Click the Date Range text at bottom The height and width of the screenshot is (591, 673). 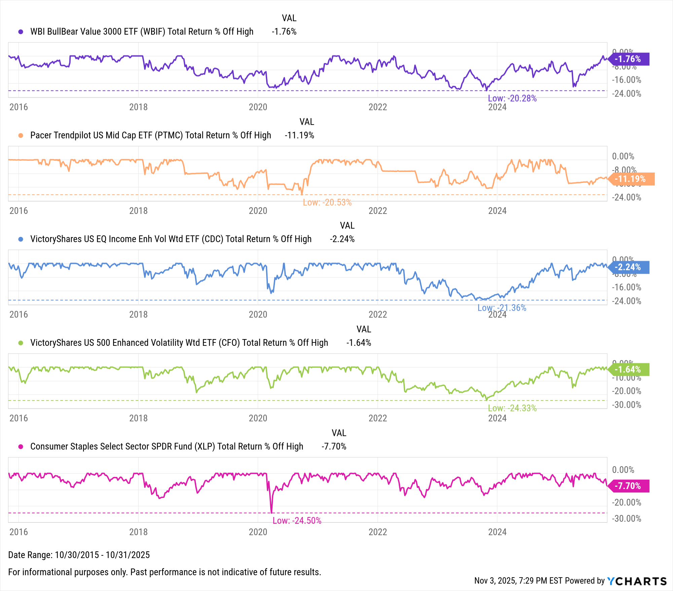click(x=79, y=555)
